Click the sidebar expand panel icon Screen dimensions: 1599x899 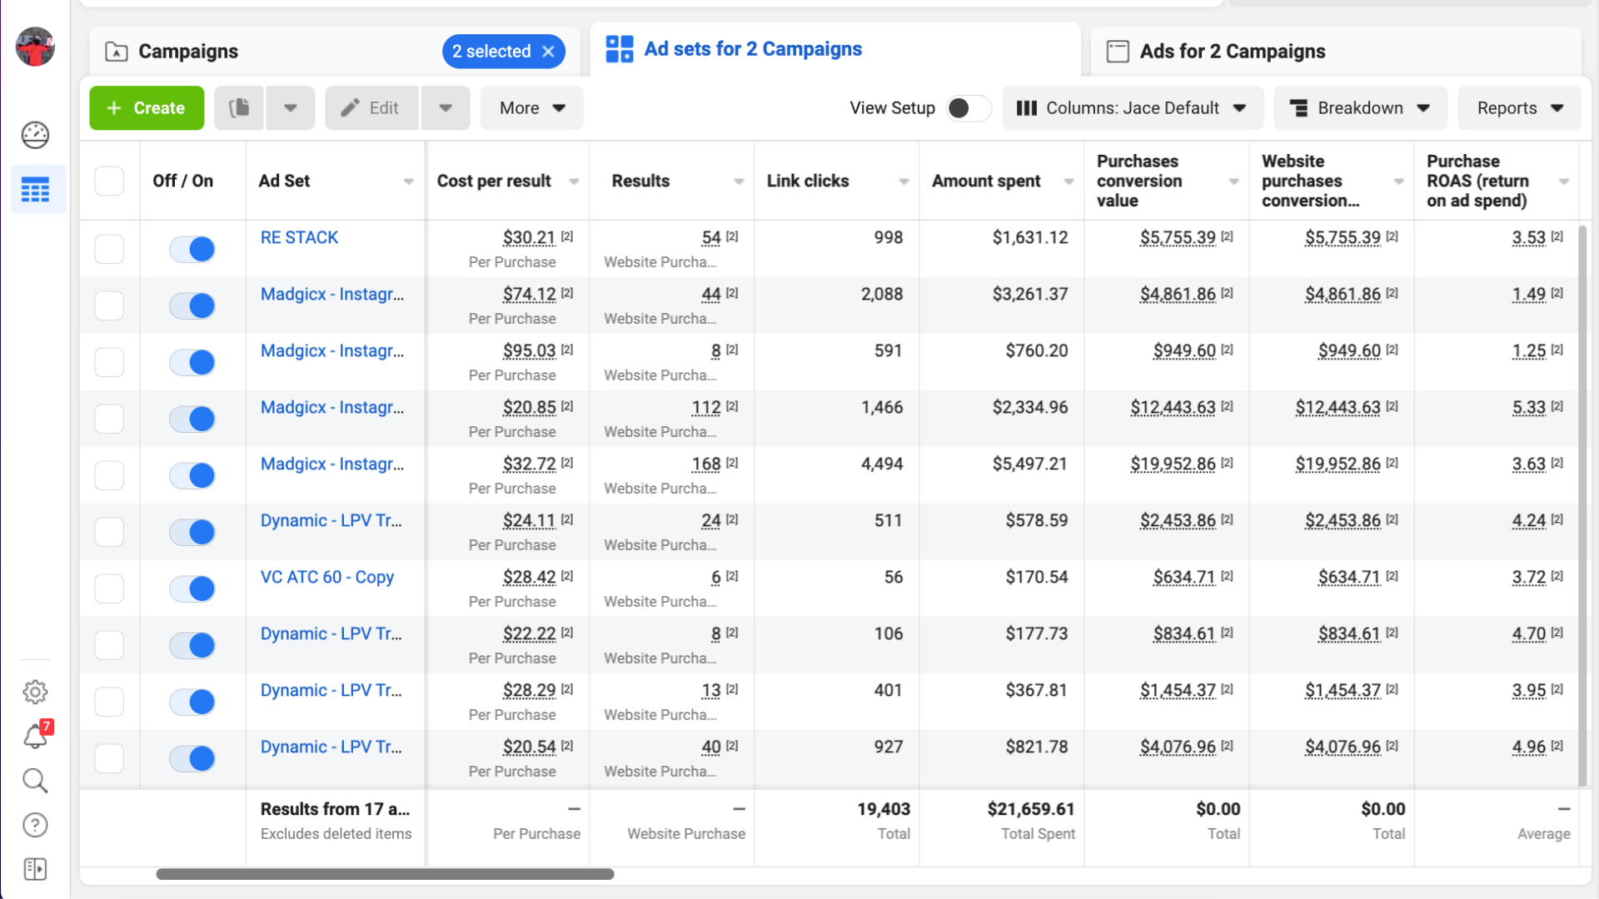click(35, 869)
